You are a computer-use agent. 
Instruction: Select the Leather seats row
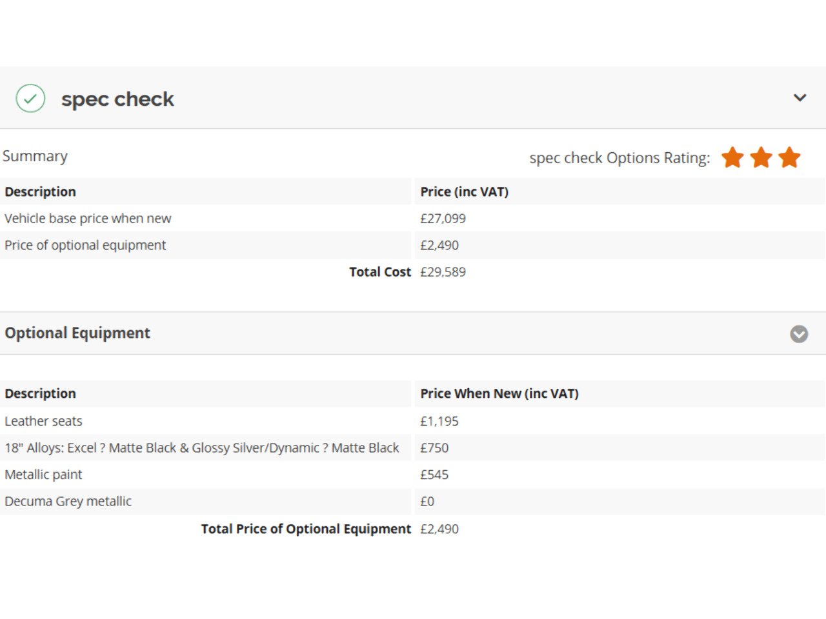pos(43,421)
